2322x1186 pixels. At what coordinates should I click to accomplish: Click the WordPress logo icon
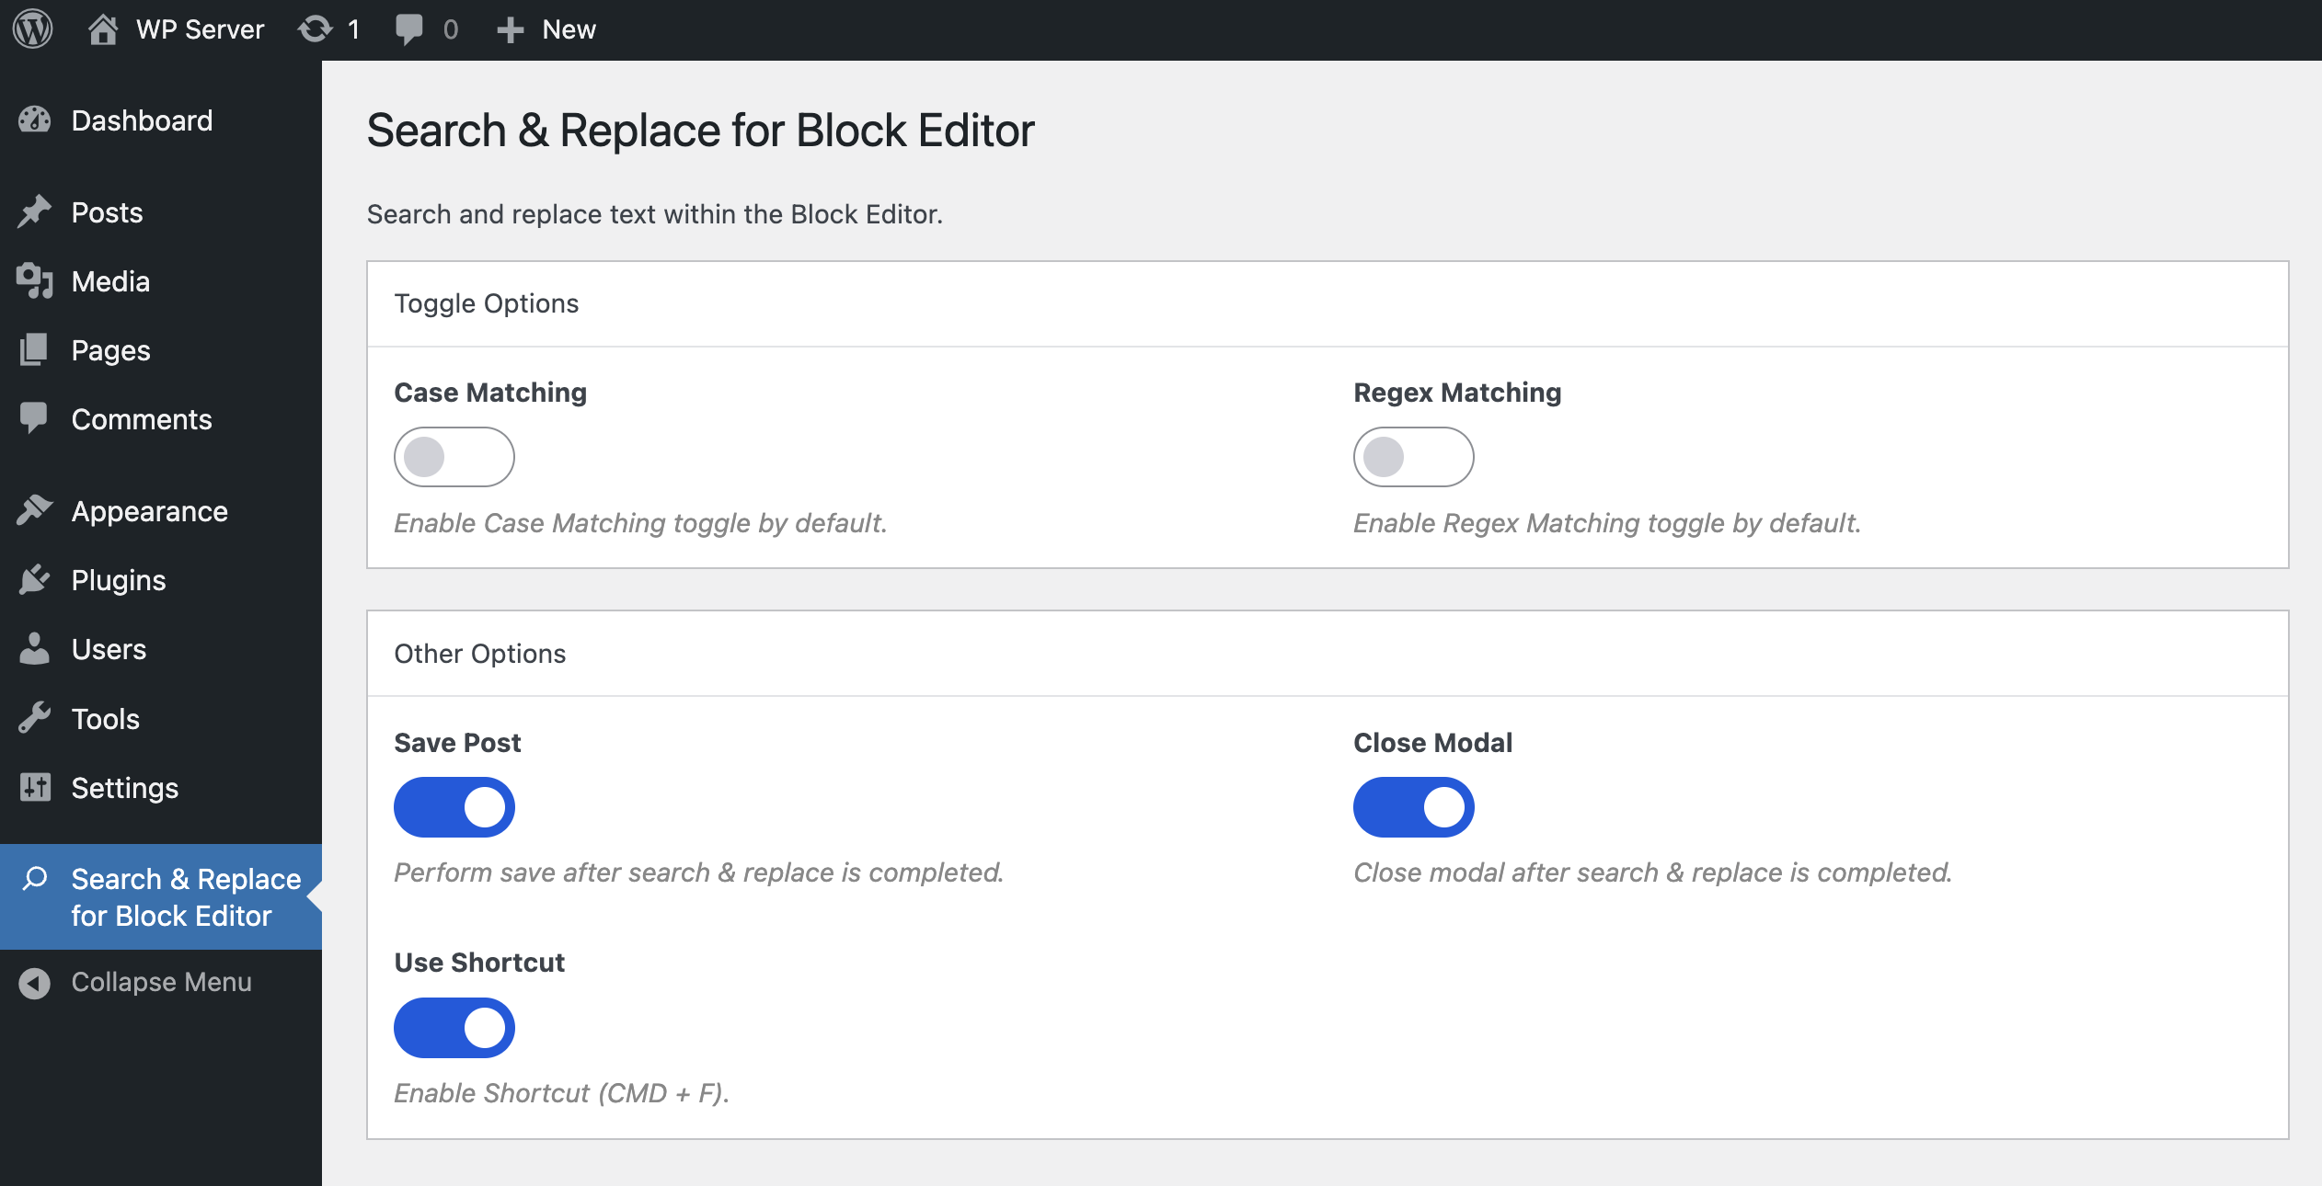point(33,29)
